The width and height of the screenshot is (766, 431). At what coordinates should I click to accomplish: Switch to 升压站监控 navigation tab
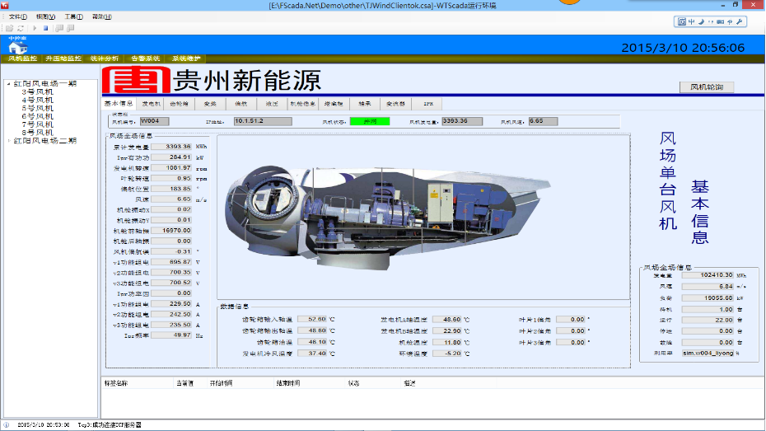(63, 59)
